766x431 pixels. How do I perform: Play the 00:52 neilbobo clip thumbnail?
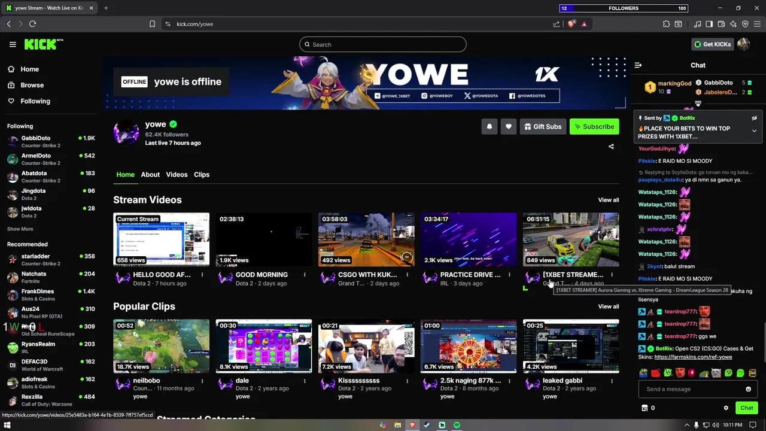[162, 346]
